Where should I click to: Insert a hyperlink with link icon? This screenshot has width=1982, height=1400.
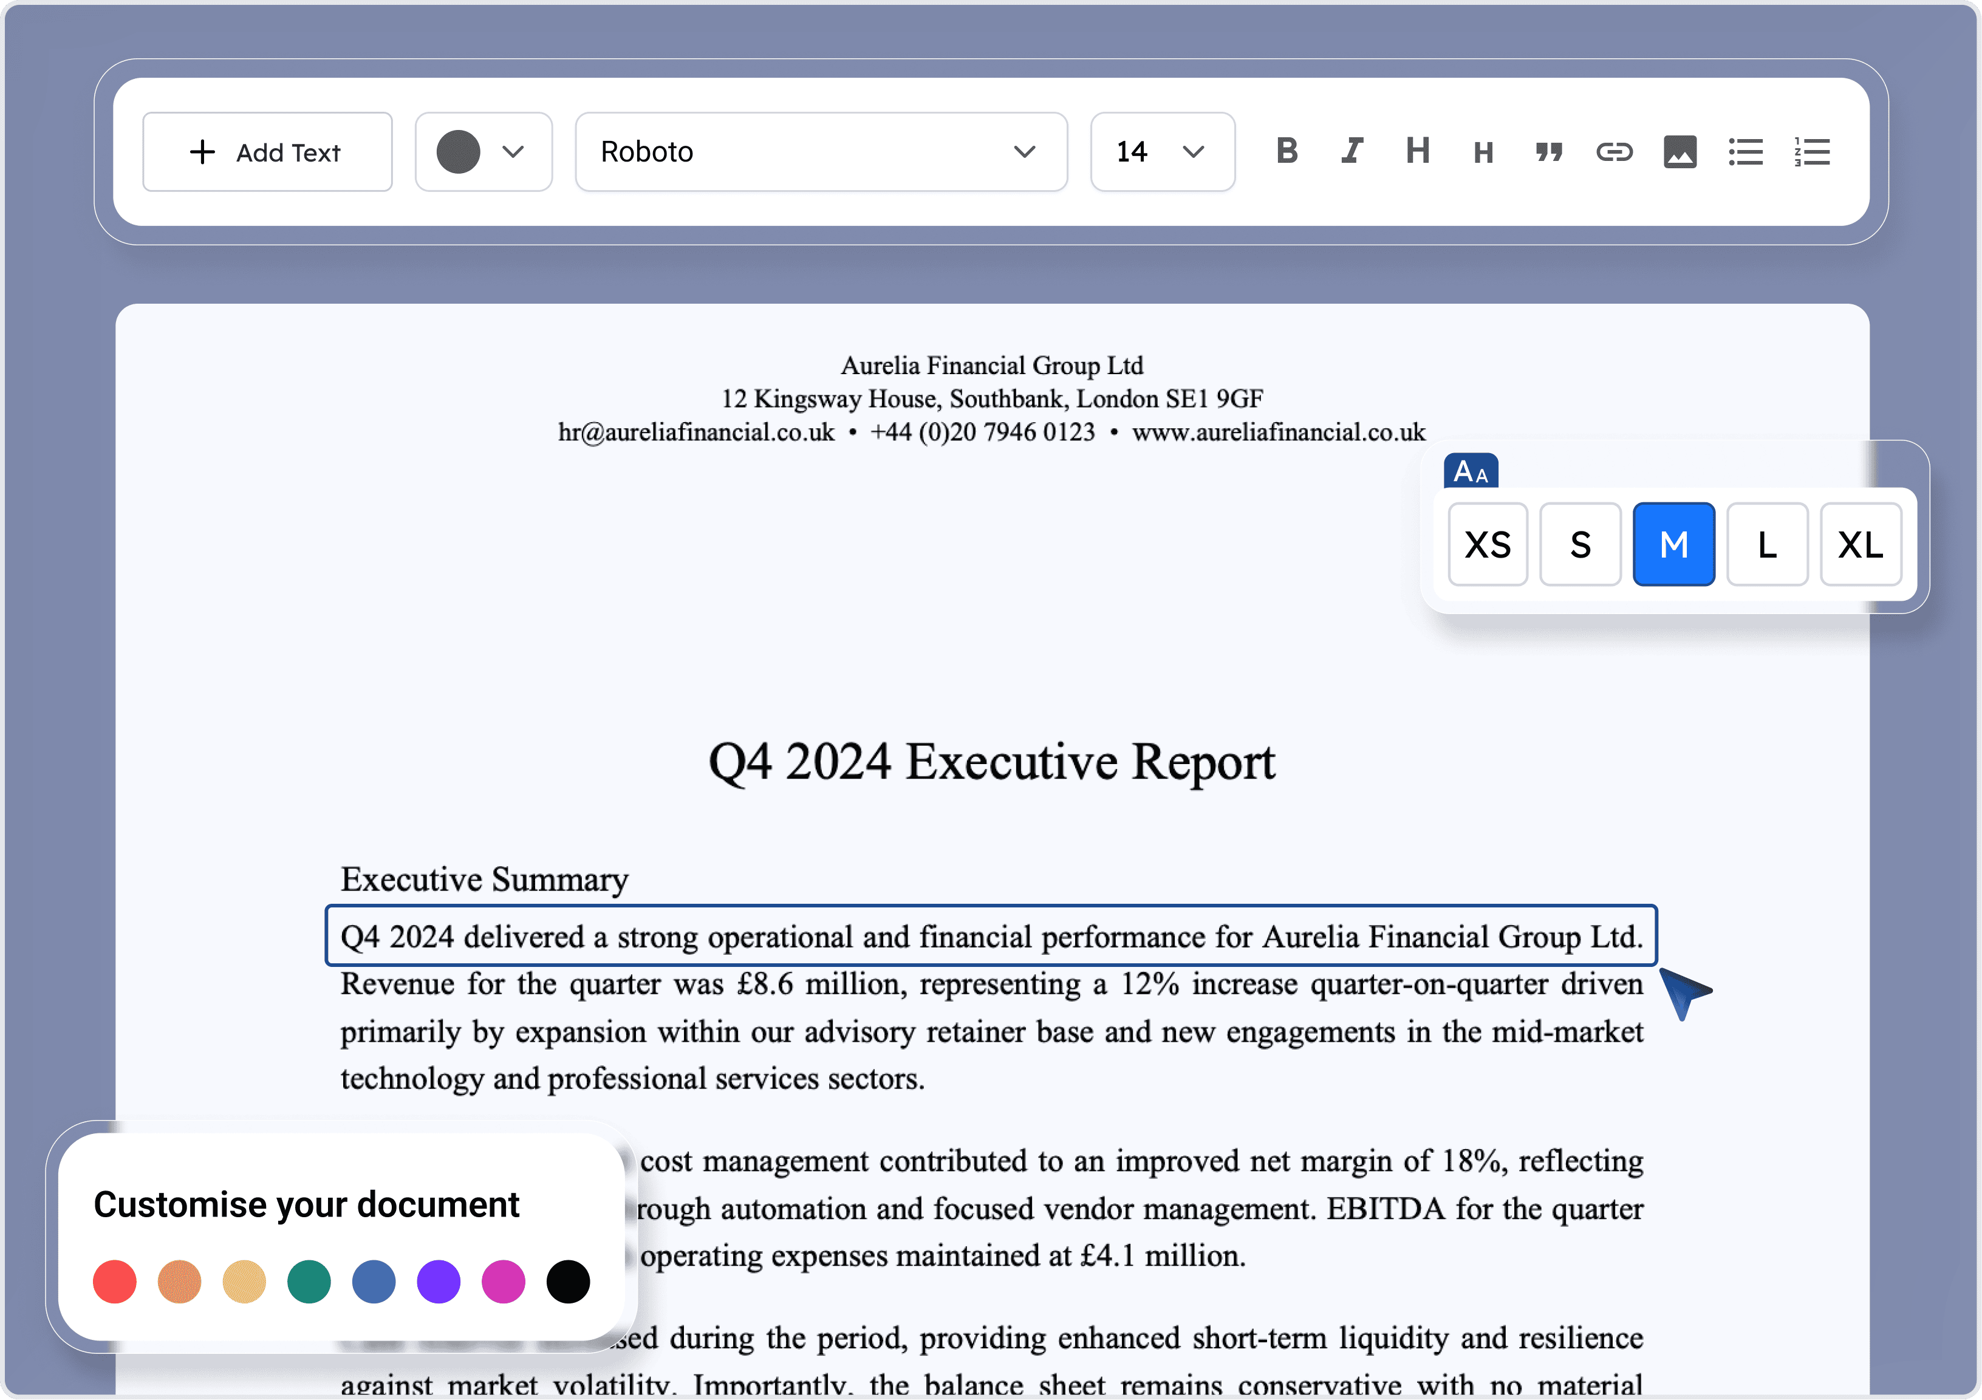pyautogui.click(x=1613, y=152)
